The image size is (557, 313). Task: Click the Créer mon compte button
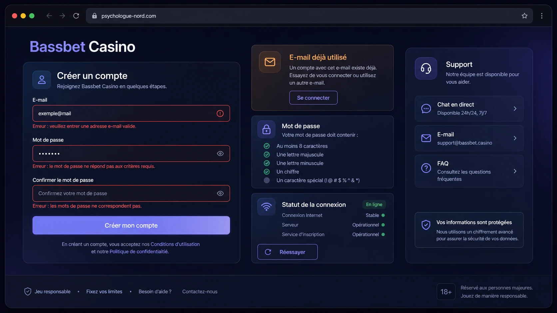pos(131,226)
